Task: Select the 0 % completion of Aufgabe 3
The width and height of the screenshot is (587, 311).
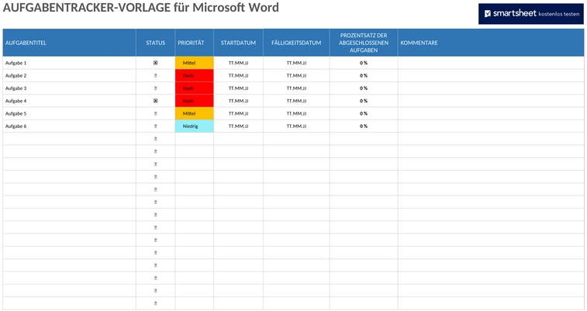Action: 364,88
